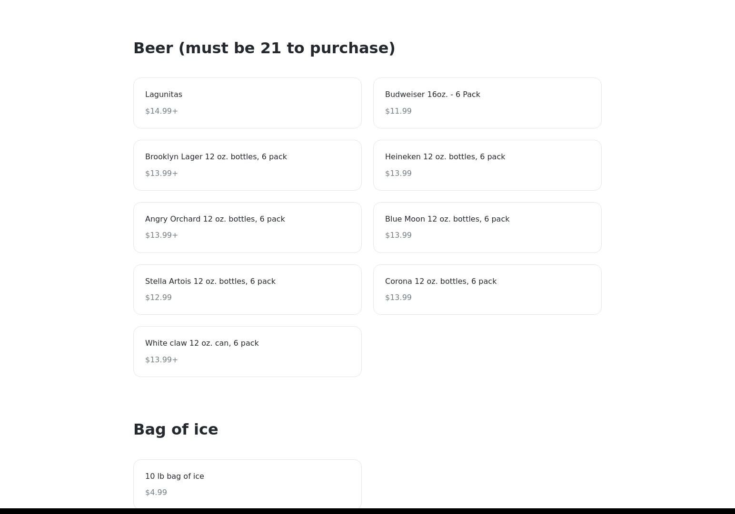This screenshot has height=514, width=735.
Task: Open Heineken 12 oz. bottles item
Action: (x=445, y=157)
